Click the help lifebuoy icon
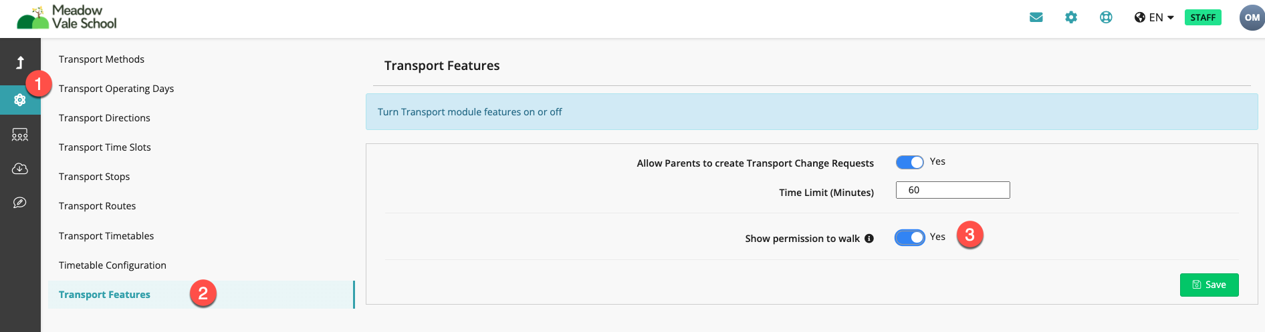 tap(1106, 17)
